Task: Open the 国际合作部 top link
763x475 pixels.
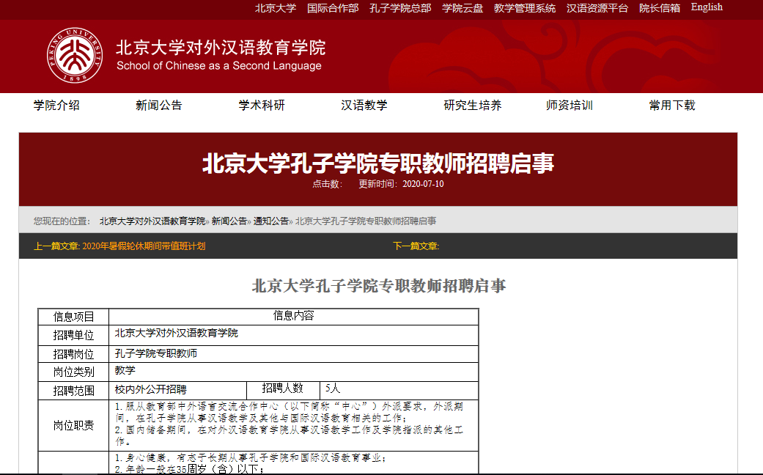Action: coord(333,8)
